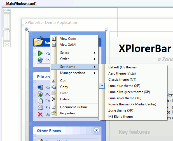Click the Copy pages icon
This screenshot has width=173, height=141.
54,87
